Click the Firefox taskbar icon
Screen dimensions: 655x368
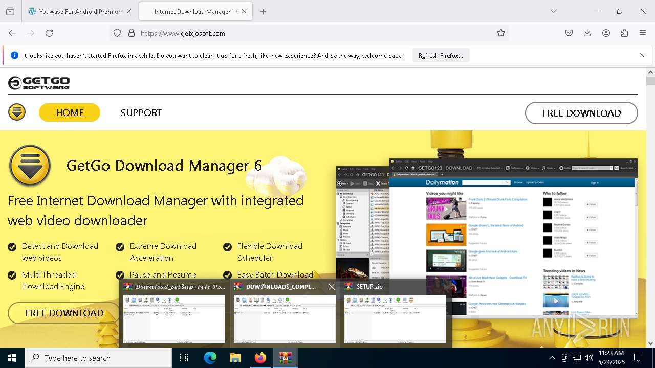[260, 358]
